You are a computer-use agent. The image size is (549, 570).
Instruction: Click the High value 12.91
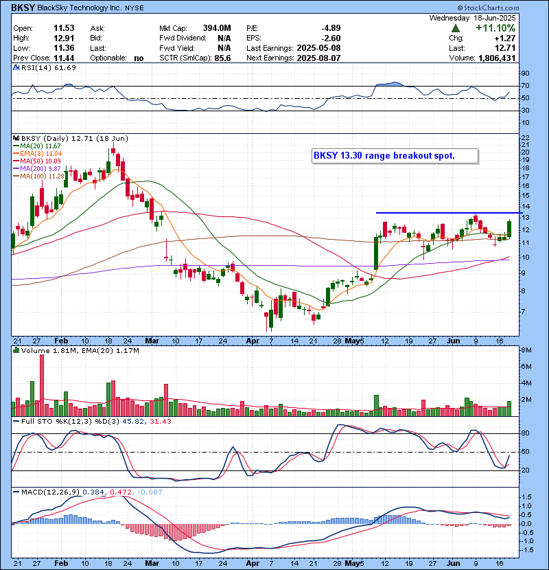click(64, 38)
